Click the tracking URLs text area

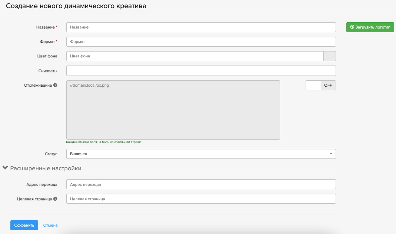[x=173, y=110]
